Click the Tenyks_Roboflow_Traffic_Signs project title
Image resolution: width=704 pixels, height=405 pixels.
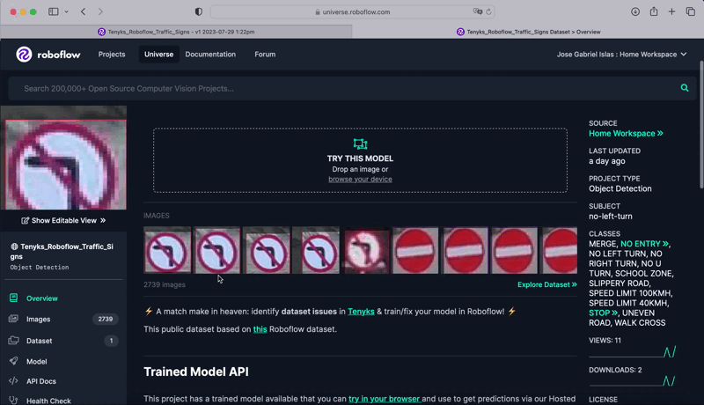coord(62,252)
